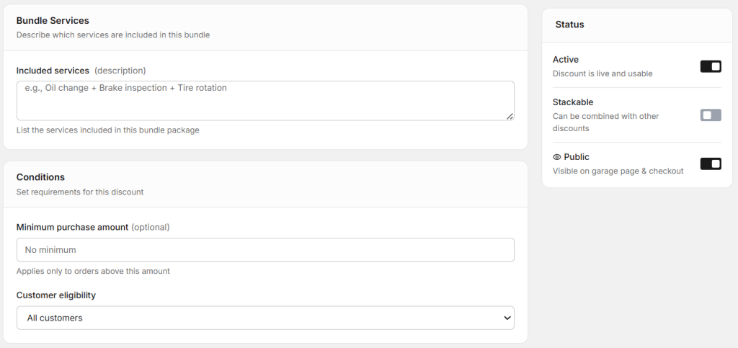Click the "Customer eligibility" label
The height and width of the screenshot is (348, 738).
(x=56, y=295)
